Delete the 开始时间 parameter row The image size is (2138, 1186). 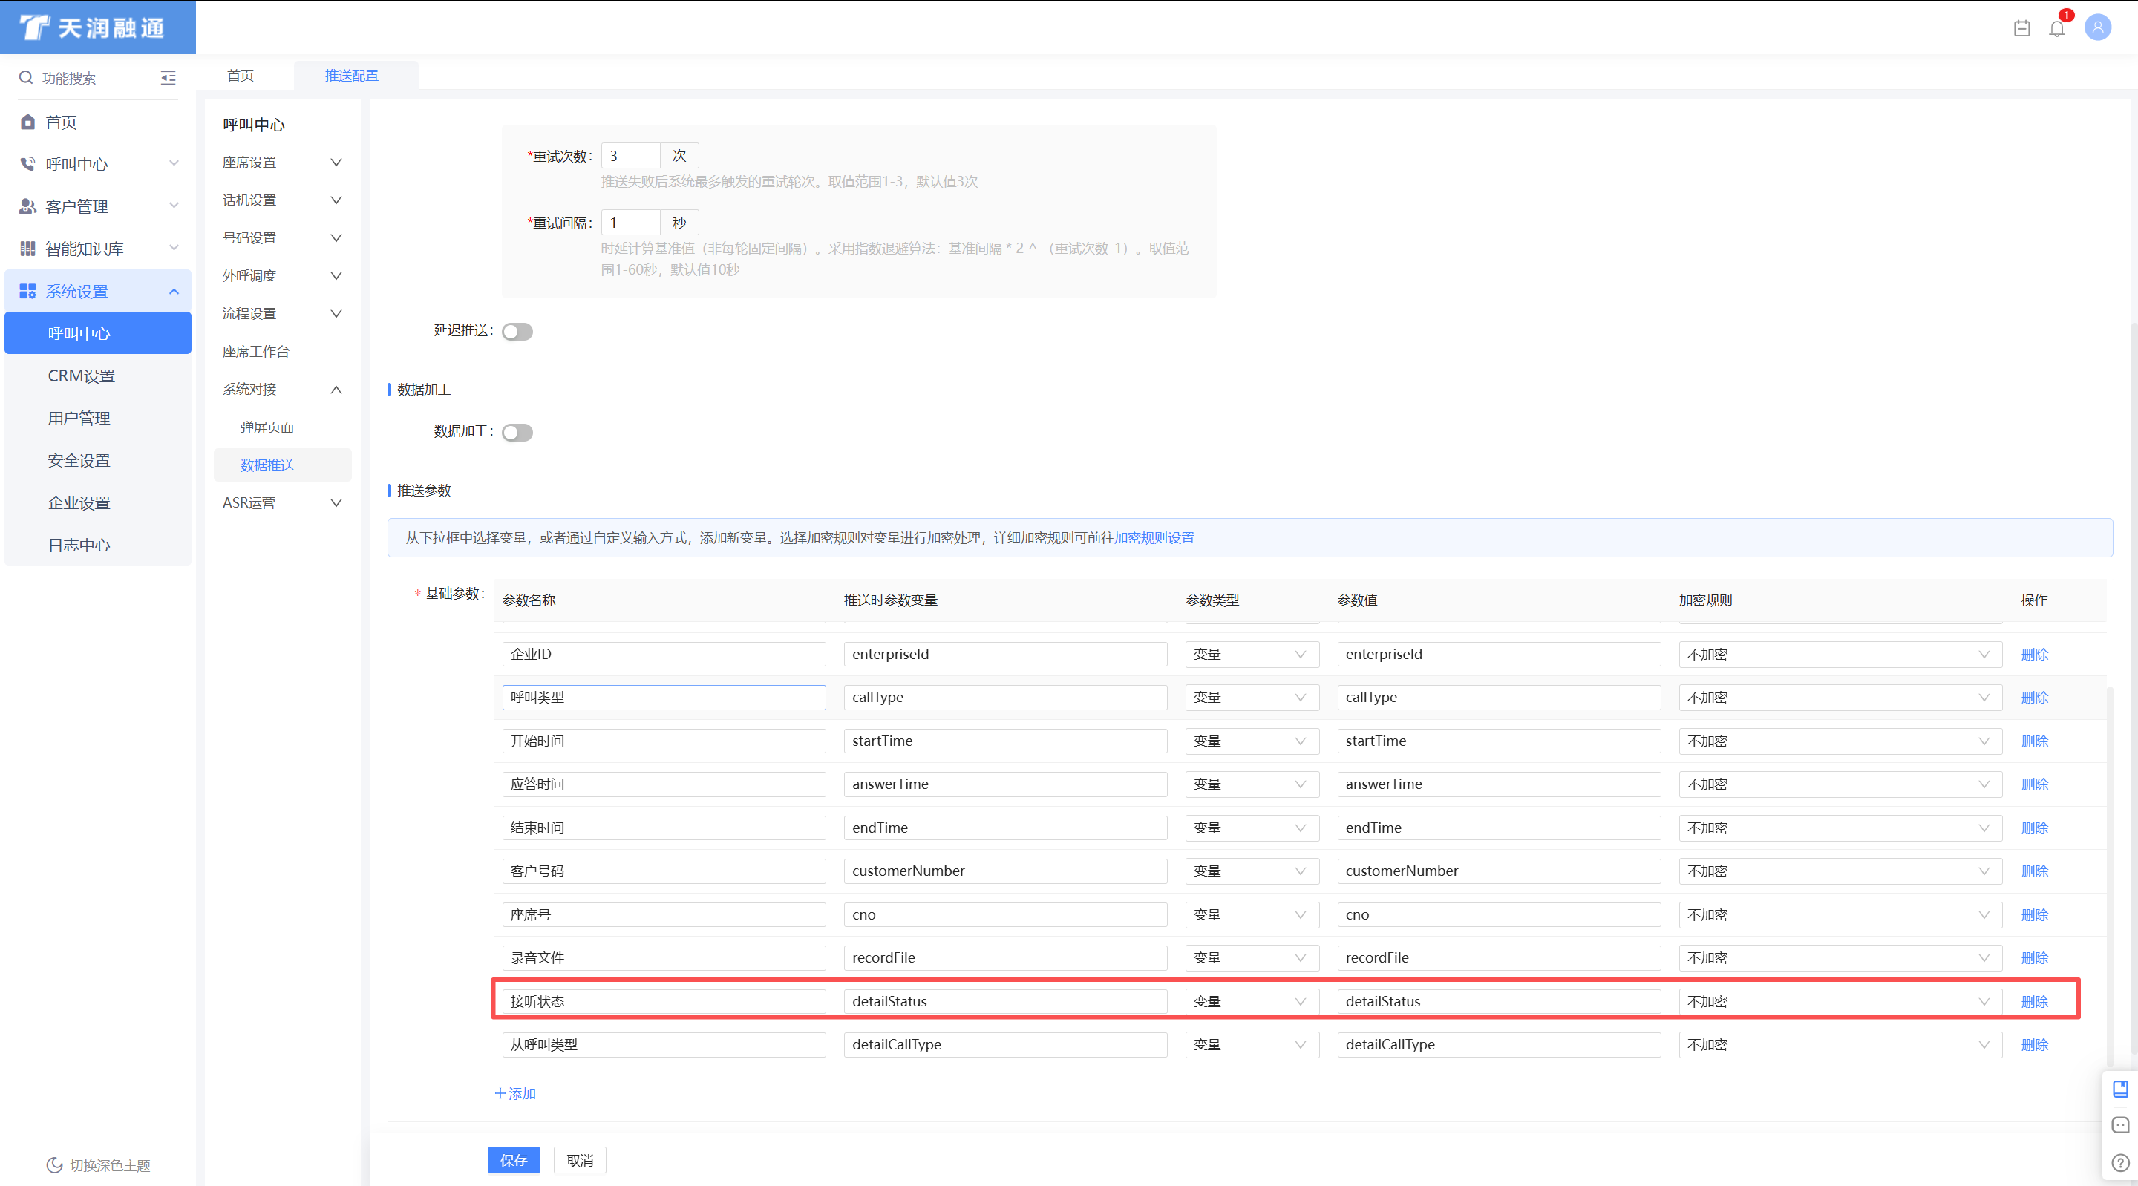click(x=2034, y=741)
